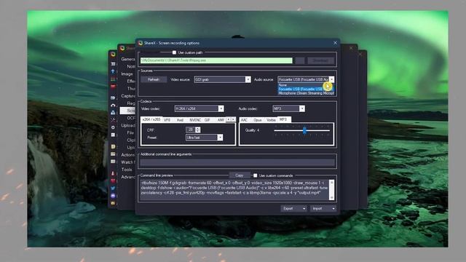Click the Download ffmpeg button
Screen dimensions: 466x262
[320, 60]
